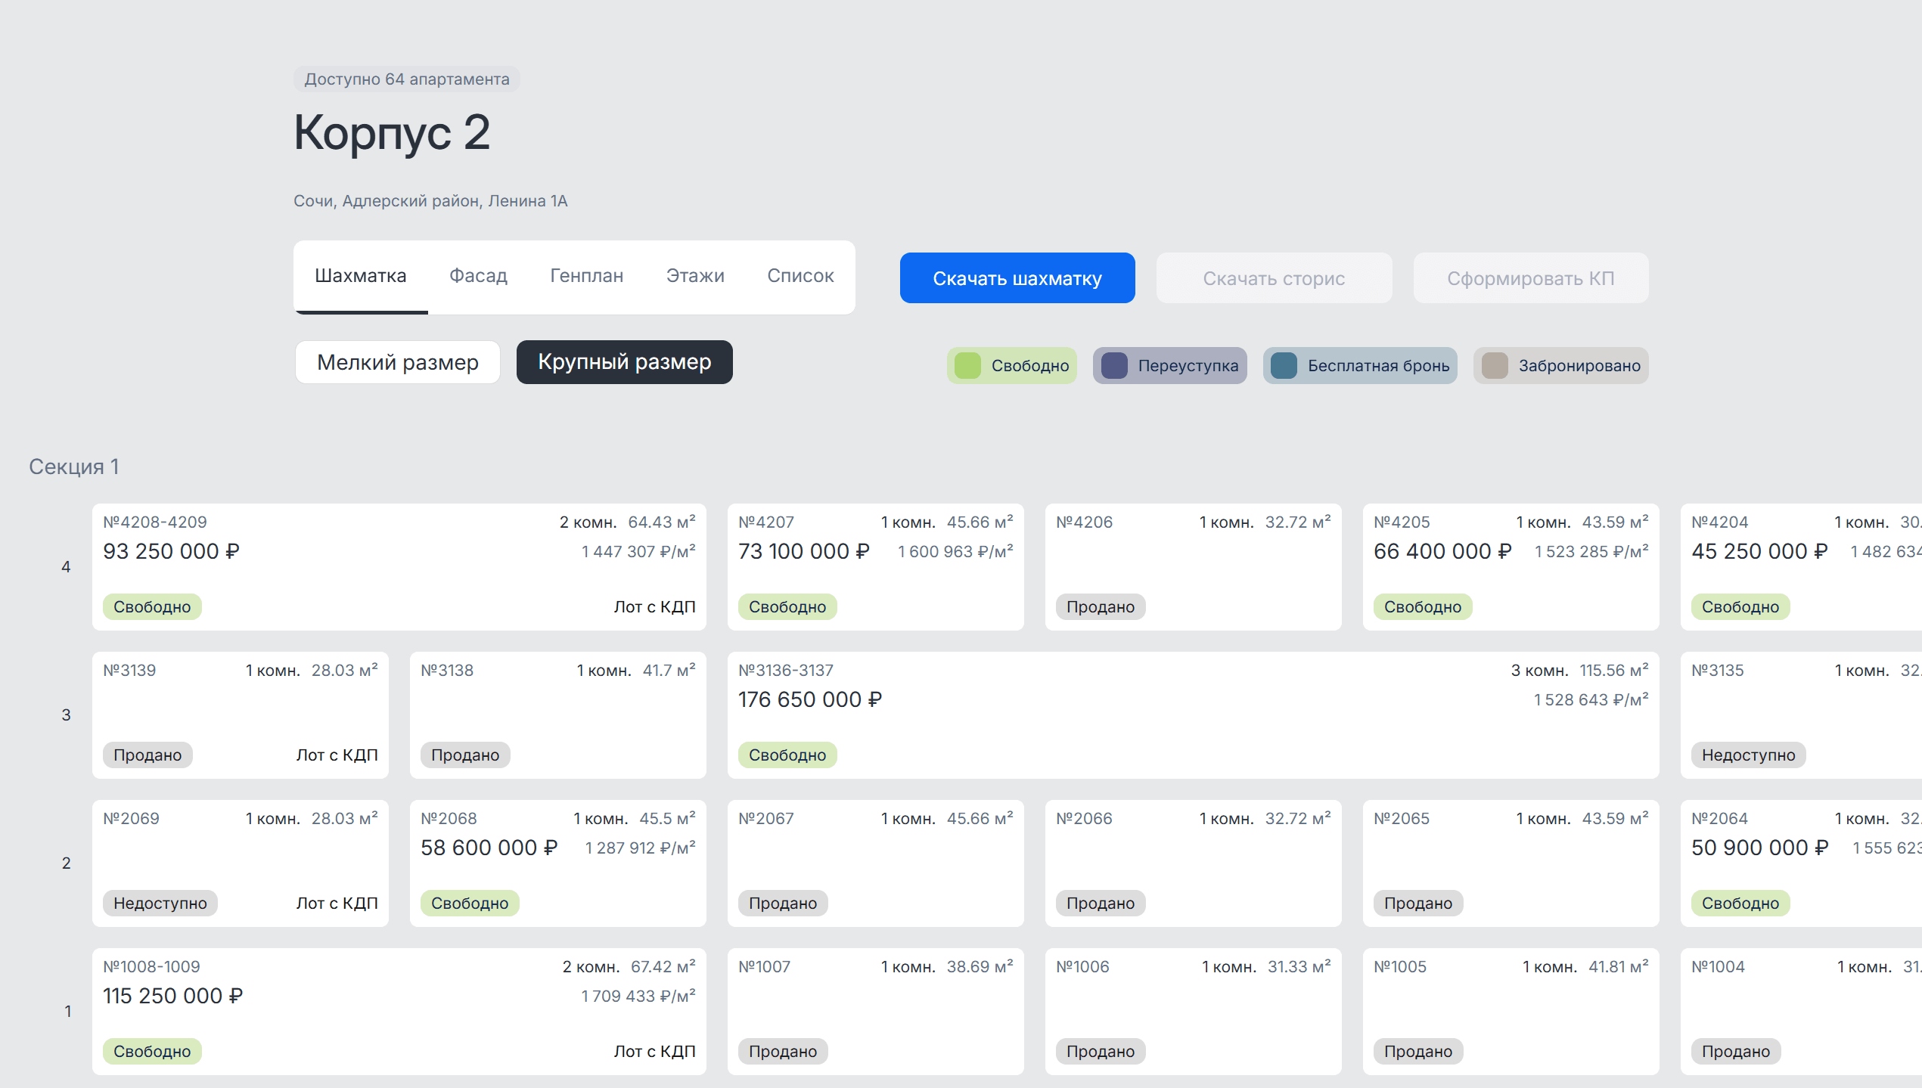Open apartment card №4207

876,567
